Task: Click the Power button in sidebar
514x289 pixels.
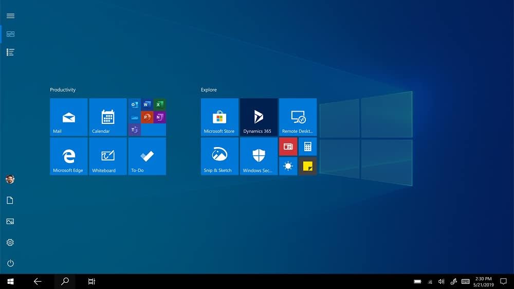Action: point(10,263)
